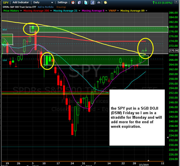Select the Price History indicator label
180x166 pixels.
click(x=11, y=11)
